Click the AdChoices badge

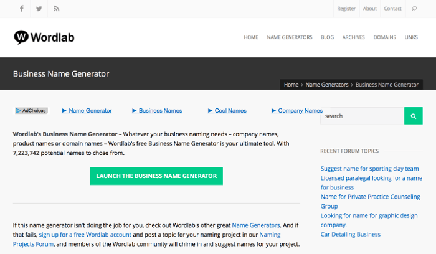pyautogui.click(x=31, y=111)
